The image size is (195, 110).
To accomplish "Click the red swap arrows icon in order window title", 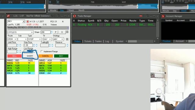I will click(x=8, y=16).
